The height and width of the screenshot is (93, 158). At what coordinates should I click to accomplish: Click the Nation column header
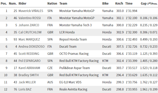[x=52, y=4]
